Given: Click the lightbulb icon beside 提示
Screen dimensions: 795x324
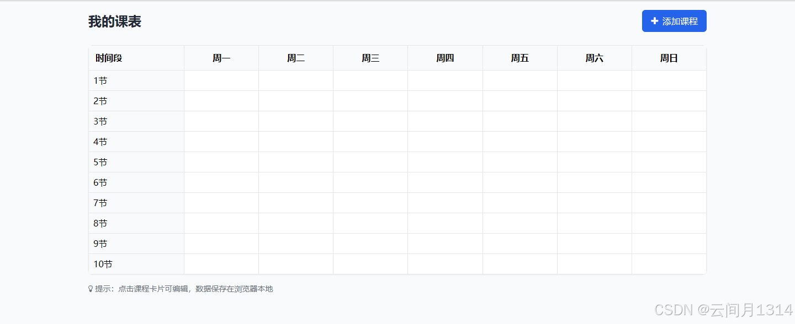Looking at the screenshot, I should 91,289.
